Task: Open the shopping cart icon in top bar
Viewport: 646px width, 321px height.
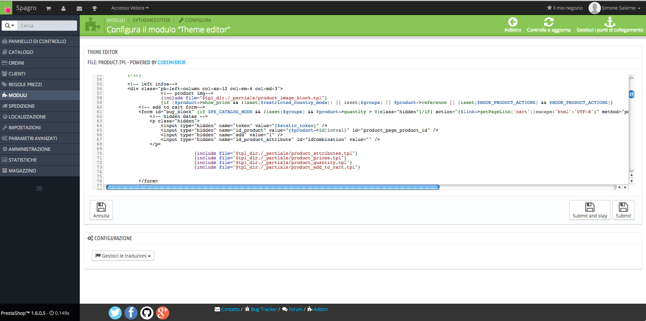Action: point(49,8)
